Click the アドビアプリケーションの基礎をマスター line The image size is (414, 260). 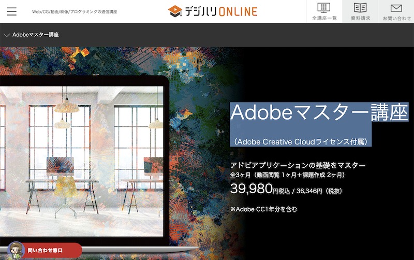298,165
